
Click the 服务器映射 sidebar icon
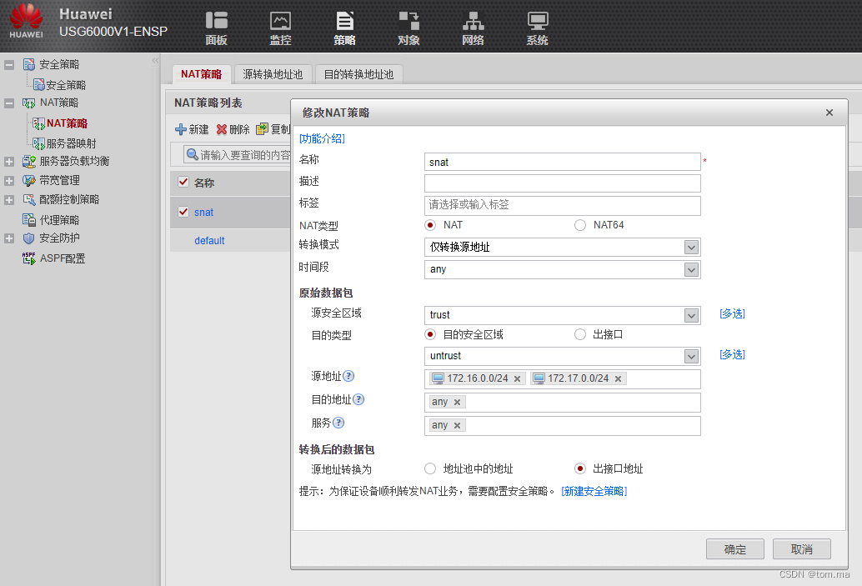point(38,143)
